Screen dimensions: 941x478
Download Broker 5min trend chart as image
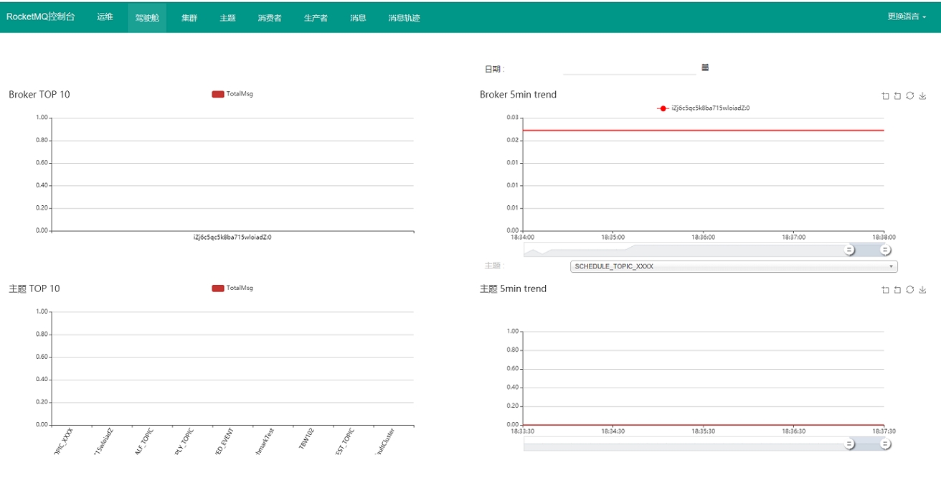(922, 95)
